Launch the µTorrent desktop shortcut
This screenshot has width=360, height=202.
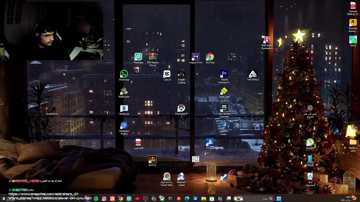coord(310,144)
